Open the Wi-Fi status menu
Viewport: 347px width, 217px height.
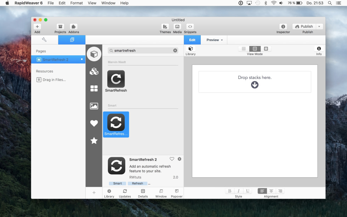pos(274,3)
